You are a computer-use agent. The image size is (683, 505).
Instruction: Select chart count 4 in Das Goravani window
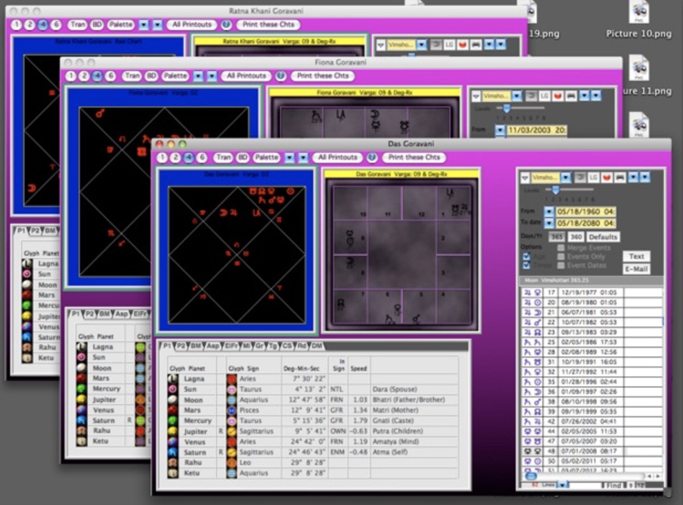point(188,157)
